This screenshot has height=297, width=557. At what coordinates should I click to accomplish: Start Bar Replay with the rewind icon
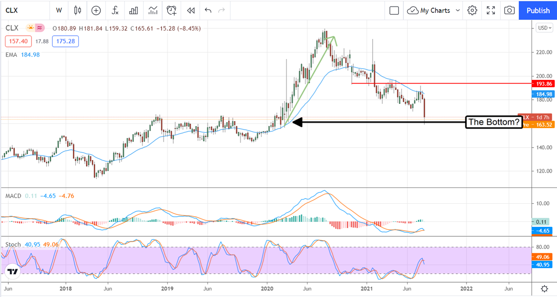190,10
